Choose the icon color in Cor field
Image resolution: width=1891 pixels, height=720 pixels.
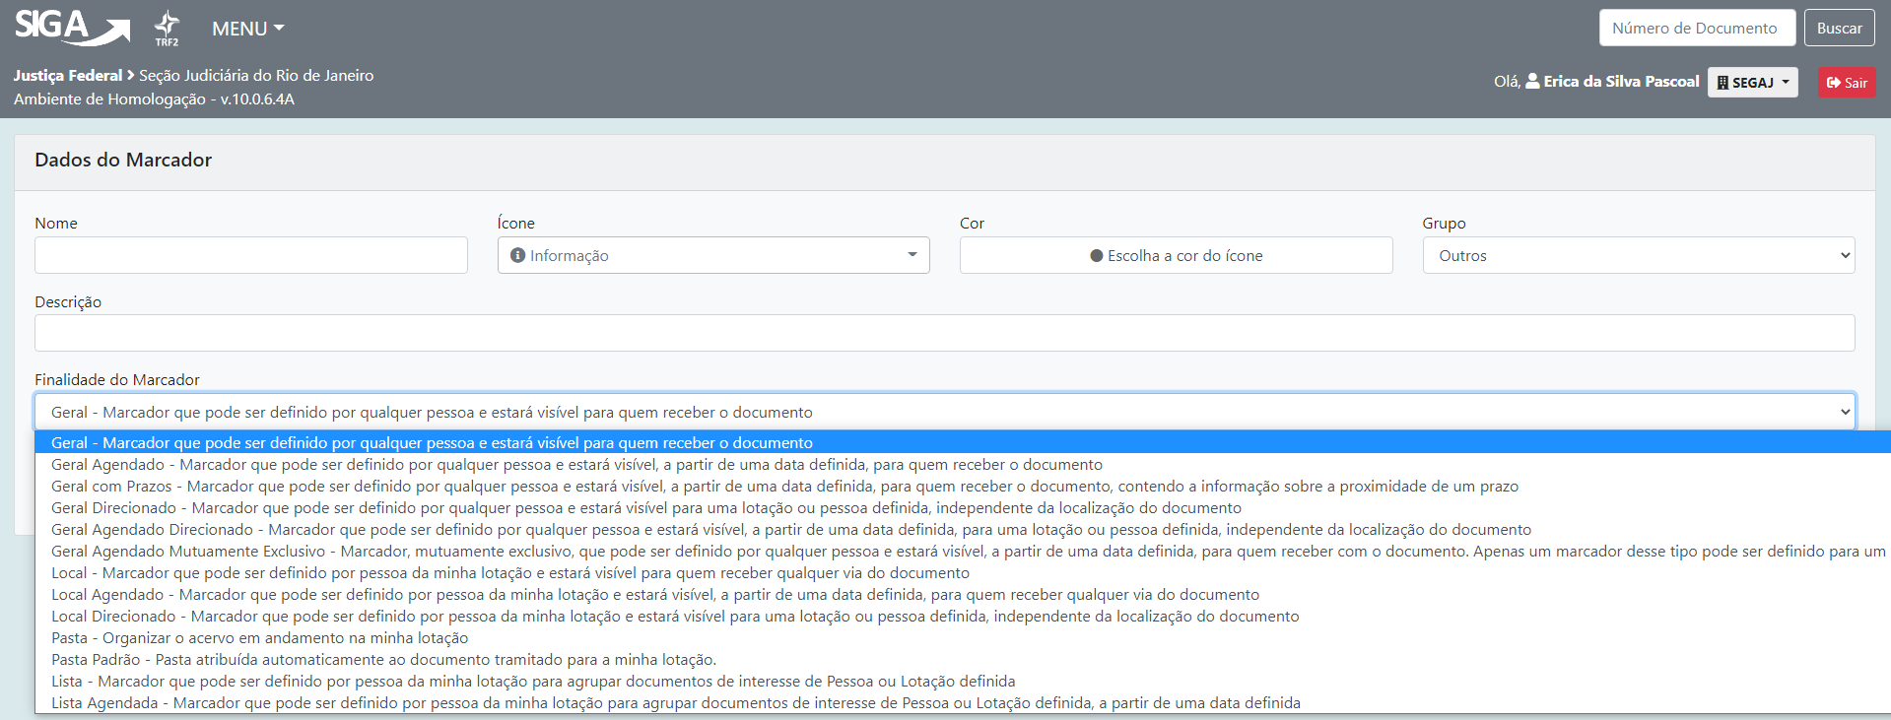click(x=1175, y=255)
